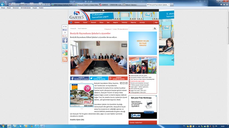Open the Word taskbar icon
The height and width of the screenshot is (128, 229).
pos(43,126)
